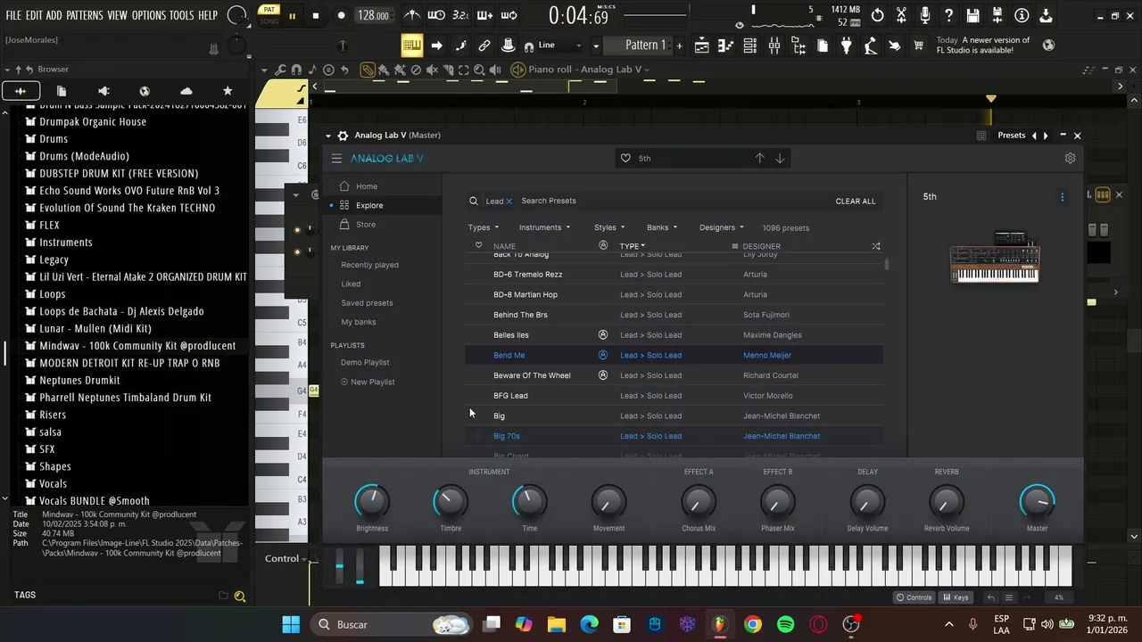The height and width of the screenshot is (642, 1142).
Task: Open Demo Playlist
Action: tap(365, 363)
